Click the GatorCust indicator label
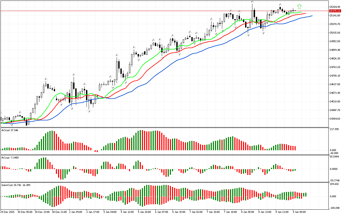This screenshot has width=344, height=215. click(x=12, y=185)
